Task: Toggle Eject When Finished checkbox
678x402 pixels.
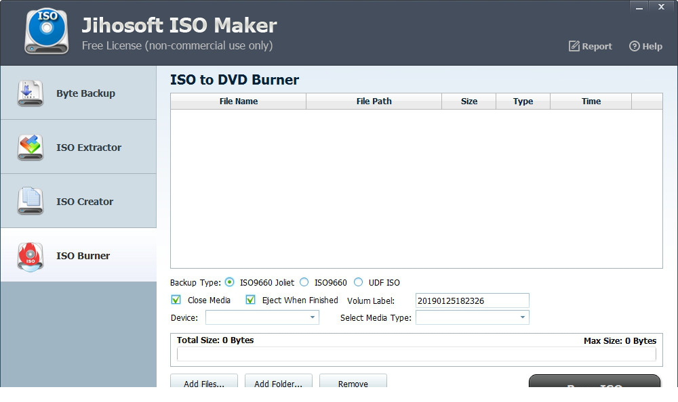Action: tap(250, 300)
